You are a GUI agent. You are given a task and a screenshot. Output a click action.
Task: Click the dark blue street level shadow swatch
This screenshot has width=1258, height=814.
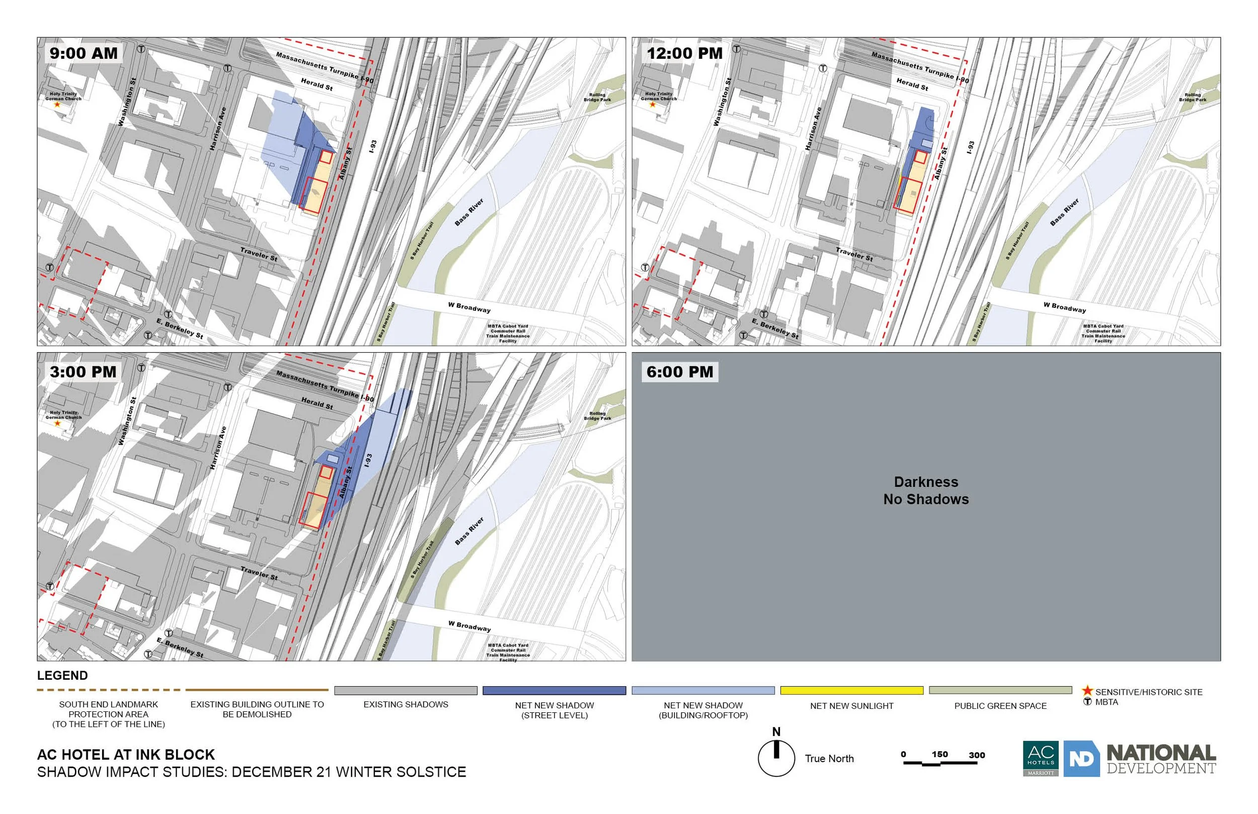[x=554, y=690]
